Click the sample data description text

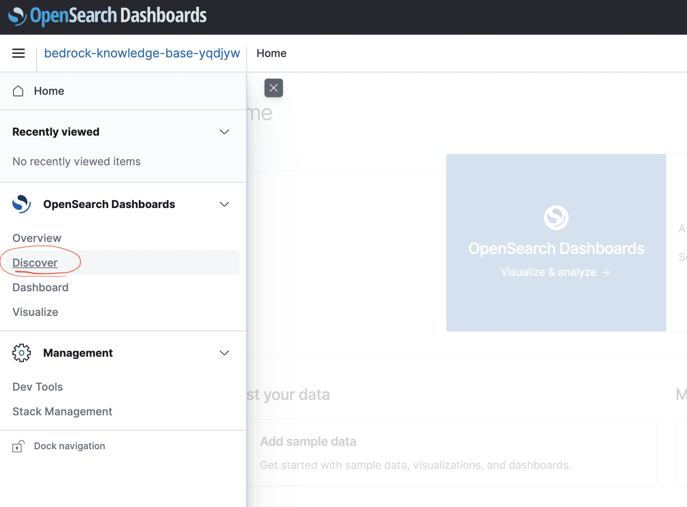click(416, 465)
